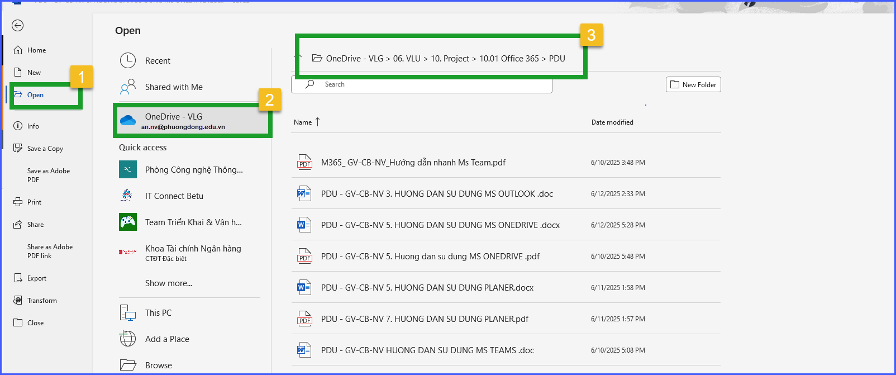The width and height of the screenshot is (896, 375).
Task: Click the Recent clock icon
Action: pos(128,60)
